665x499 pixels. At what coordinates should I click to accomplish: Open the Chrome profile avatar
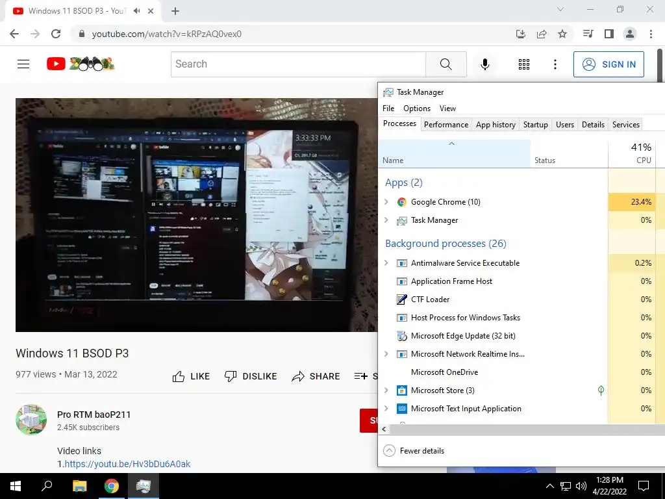pos(630,34)
